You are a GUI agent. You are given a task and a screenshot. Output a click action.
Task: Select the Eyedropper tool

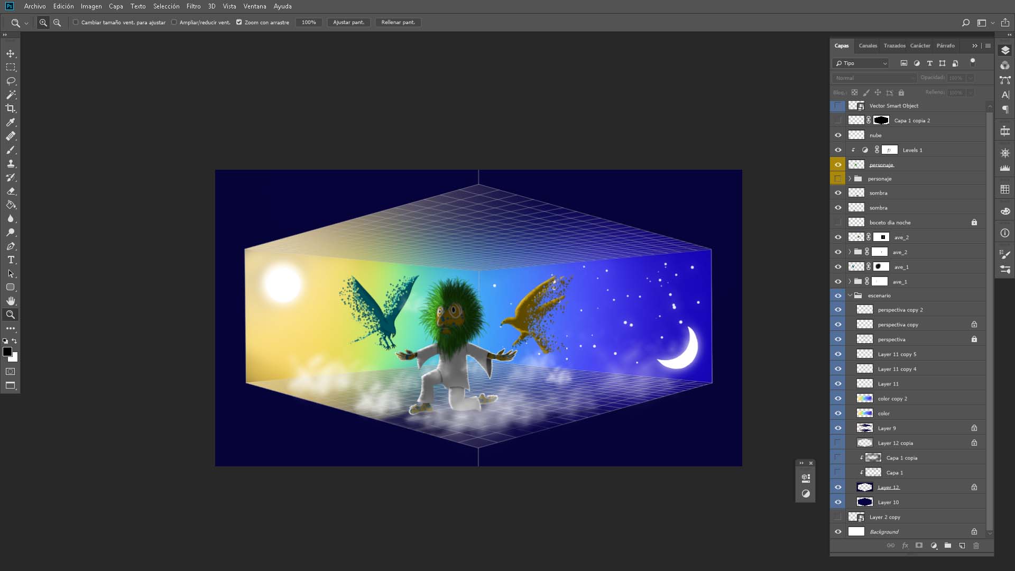coord(11,122)
